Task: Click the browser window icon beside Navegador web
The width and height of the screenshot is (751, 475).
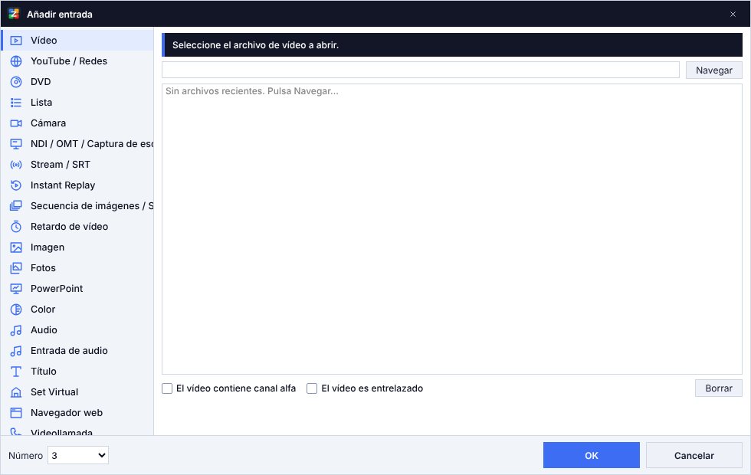Action: [16, 413]
